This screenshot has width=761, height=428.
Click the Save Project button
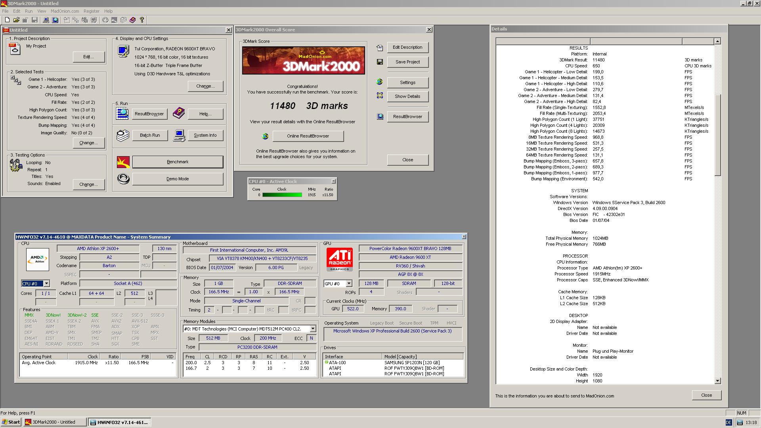[407, 62]
